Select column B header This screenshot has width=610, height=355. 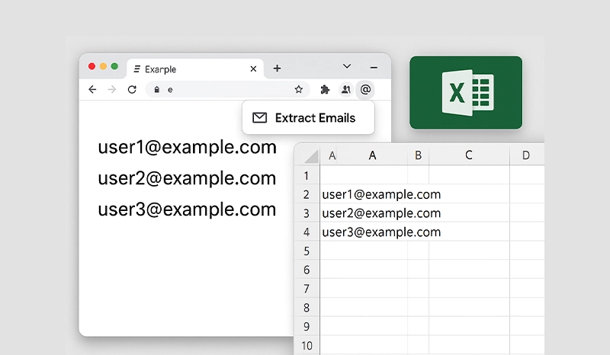coord(418,155)
